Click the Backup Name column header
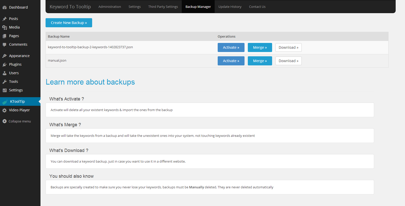This screenshot has height=206, width=405. (59, 36)
